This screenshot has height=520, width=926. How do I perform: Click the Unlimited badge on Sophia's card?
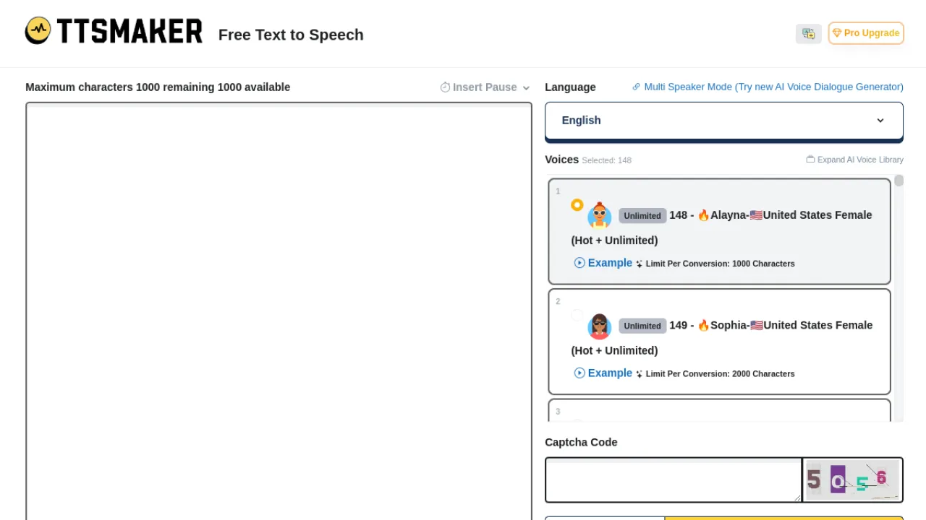coord(642,326)
